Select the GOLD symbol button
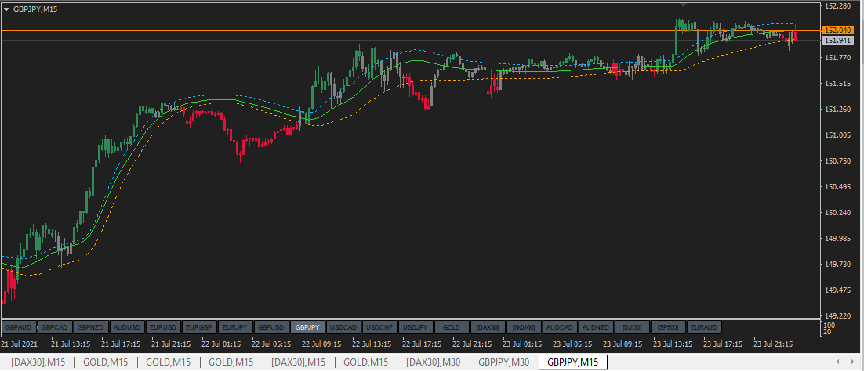This screenshot has height=371, width=864. [x=452, y=327]
